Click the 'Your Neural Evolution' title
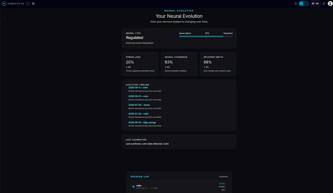333x193 pixels. point(179,16)
